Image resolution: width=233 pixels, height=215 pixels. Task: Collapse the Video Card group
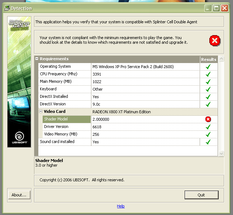[41, 111]
